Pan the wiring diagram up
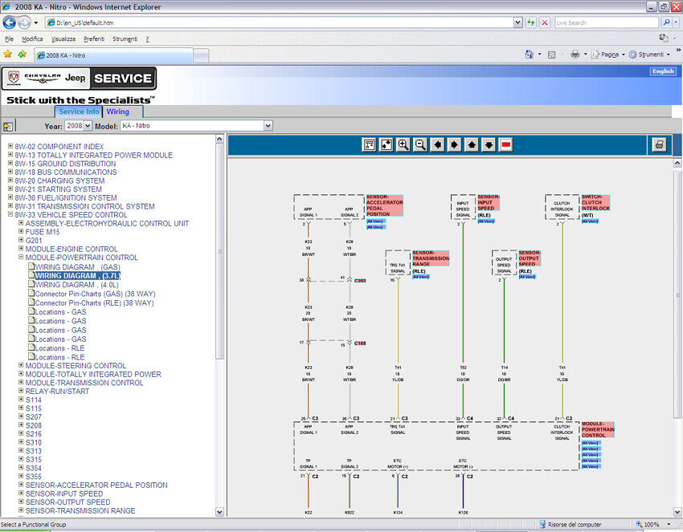Viewport: 683px width, 532px height. pyautogui.click(x=472, y=144)
